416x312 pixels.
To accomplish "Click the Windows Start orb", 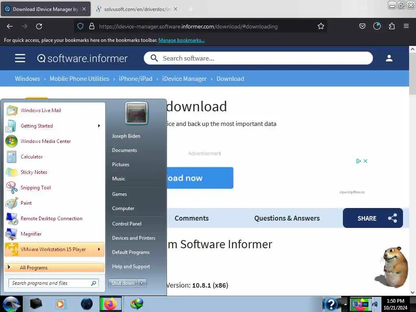I will click(11, 304).
